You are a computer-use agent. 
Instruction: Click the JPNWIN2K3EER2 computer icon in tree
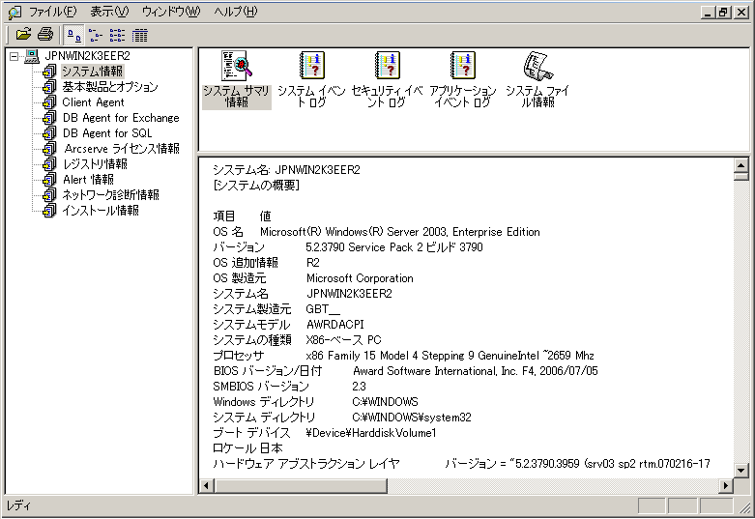(32, 56)
